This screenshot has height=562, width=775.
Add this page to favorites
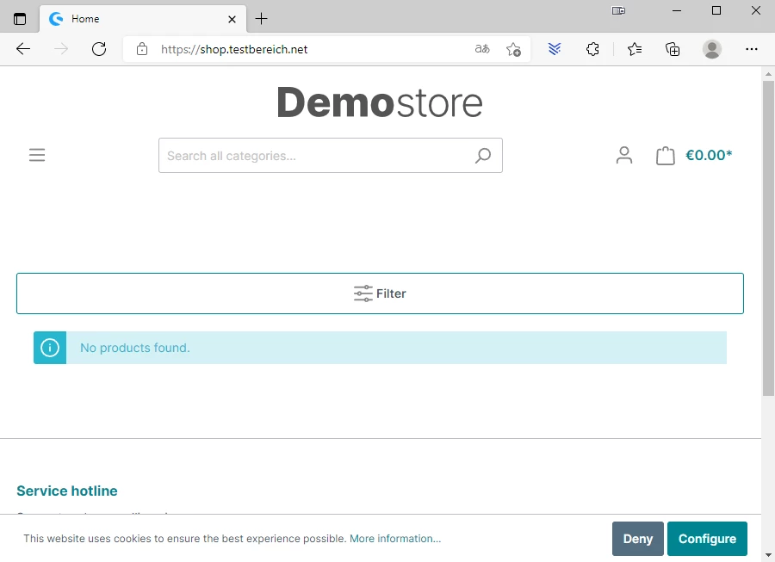pos(513,49)
